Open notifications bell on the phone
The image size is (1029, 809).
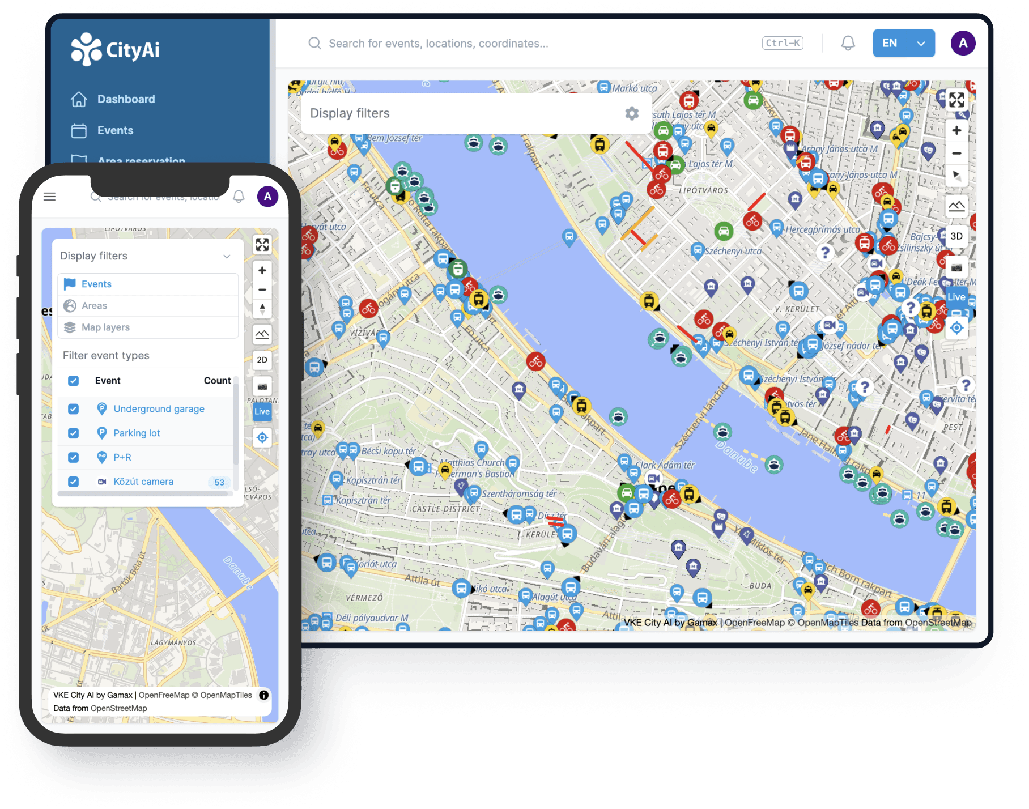coord(239,197)
